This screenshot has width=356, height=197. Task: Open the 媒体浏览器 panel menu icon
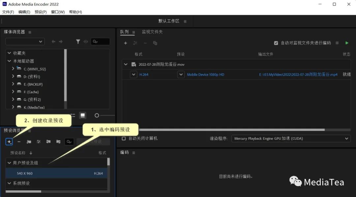click(30, 32)
